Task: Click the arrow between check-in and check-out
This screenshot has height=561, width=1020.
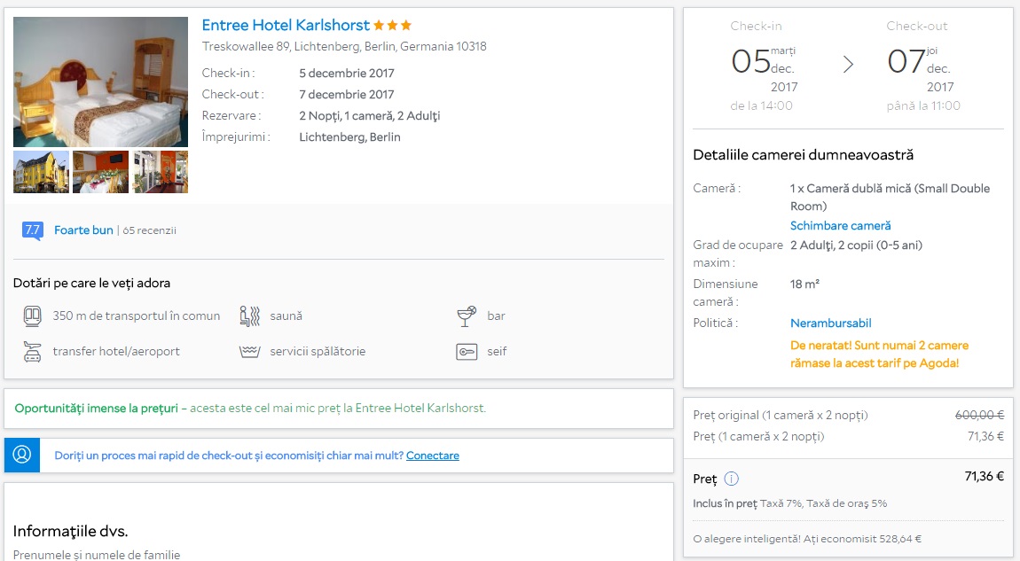Action: pyautogui.click(x=848, y=65)
